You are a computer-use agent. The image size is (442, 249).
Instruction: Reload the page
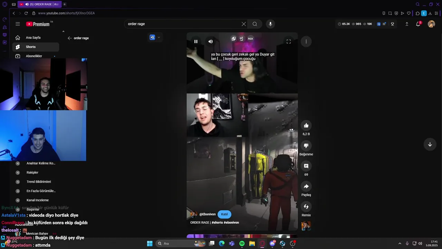[x=26, y=13]
